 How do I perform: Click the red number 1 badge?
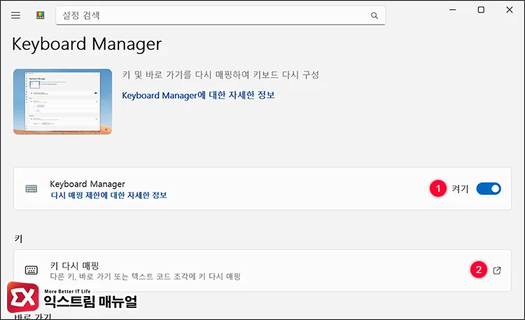tap(437, 188)
